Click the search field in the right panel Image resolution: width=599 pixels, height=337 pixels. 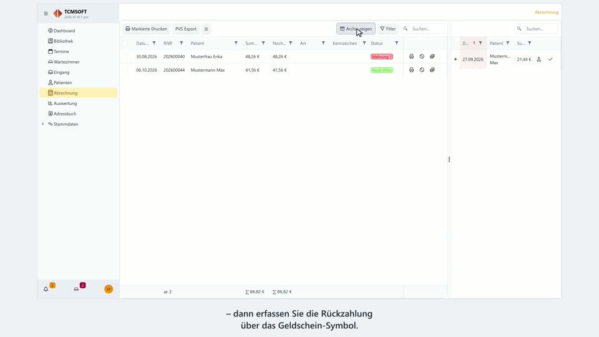(537, 29)
